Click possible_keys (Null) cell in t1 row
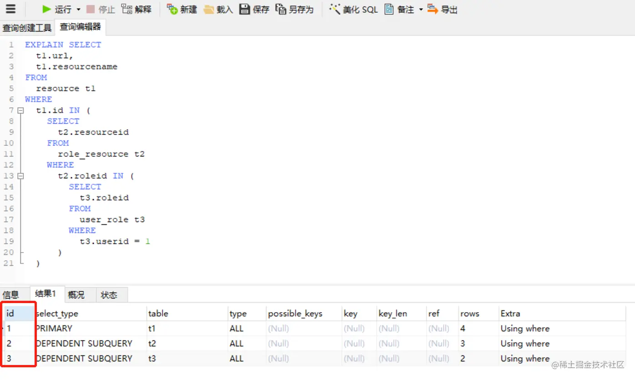Screen dimensions: 635x380 (x=304, y=329)
